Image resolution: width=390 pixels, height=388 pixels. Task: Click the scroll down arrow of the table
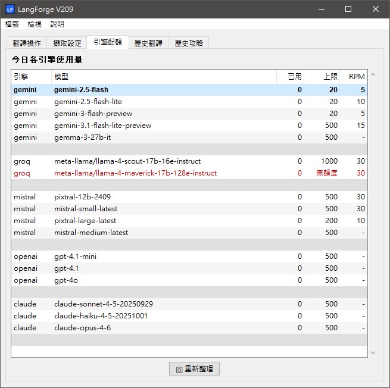pyautogui.click(x=373, y=353)
